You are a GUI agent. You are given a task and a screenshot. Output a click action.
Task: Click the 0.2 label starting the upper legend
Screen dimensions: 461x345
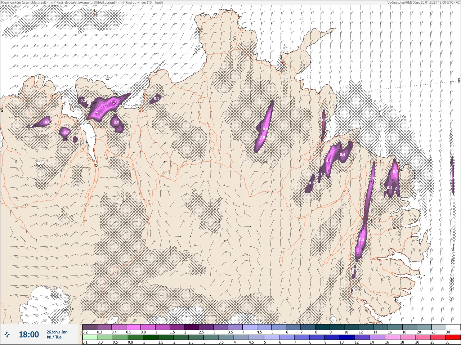(x=85, y=332)
